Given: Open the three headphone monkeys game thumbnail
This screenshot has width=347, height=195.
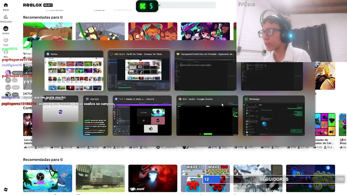Looking at the screenshot, I should click(153, 31).
